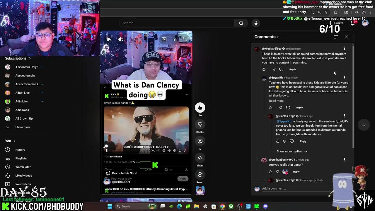Like the Nicolas top comment
The width and height of the screenshot is (375, 211).
[x=264, y=69]
